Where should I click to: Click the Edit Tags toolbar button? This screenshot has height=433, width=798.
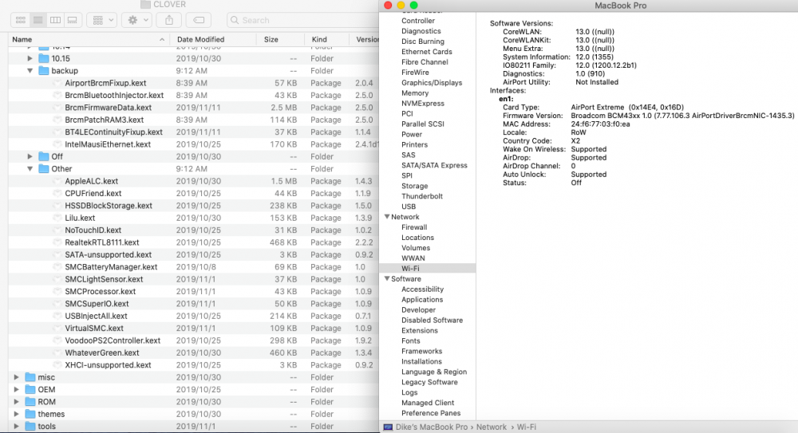(199, 20)
